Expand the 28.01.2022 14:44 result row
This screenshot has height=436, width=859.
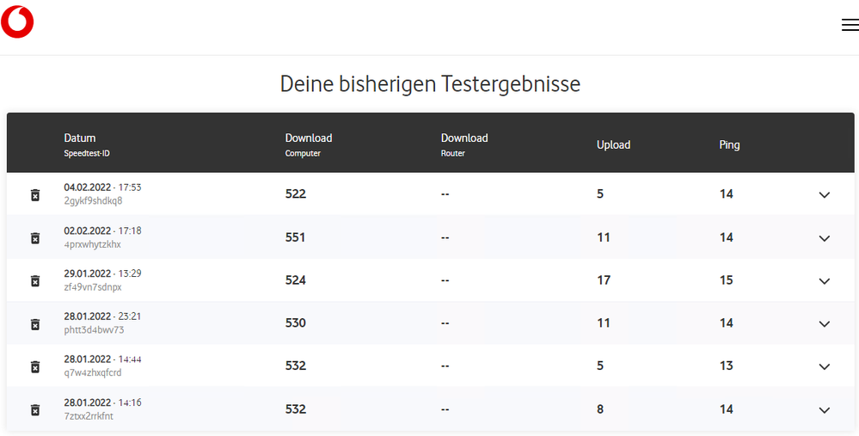coord(824,367)
